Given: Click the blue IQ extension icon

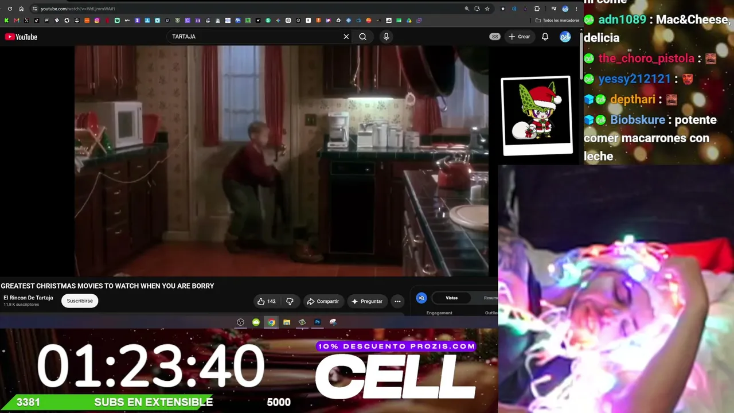Looking at the screenshot, I should 421,298.
